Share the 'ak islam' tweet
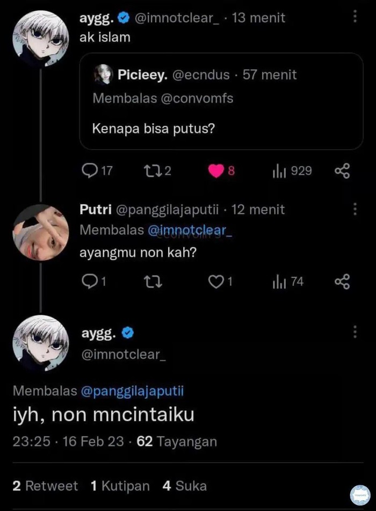376x511 pixels. tap(342, 171)
